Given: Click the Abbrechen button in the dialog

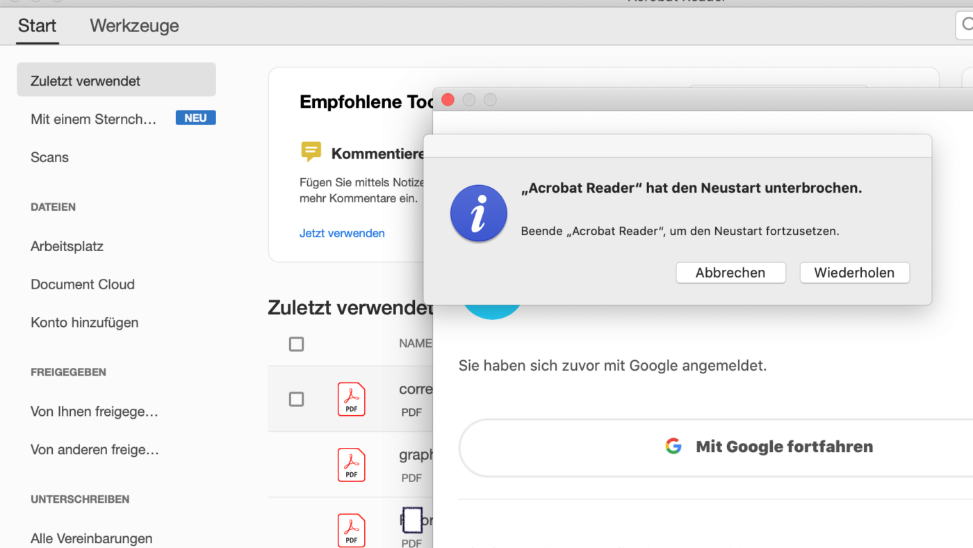Looking at the screenshot, I should pyautogui.click(x=730, y=273).
